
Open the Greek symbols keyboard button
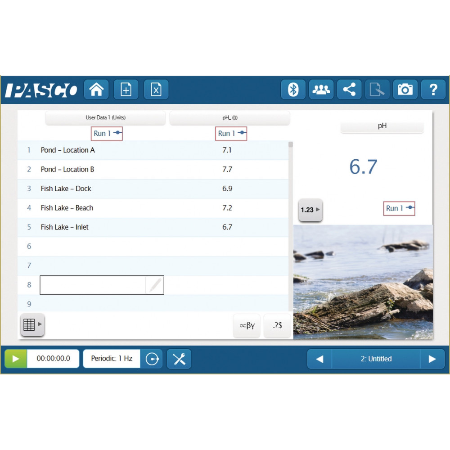[x=247, y=325]
